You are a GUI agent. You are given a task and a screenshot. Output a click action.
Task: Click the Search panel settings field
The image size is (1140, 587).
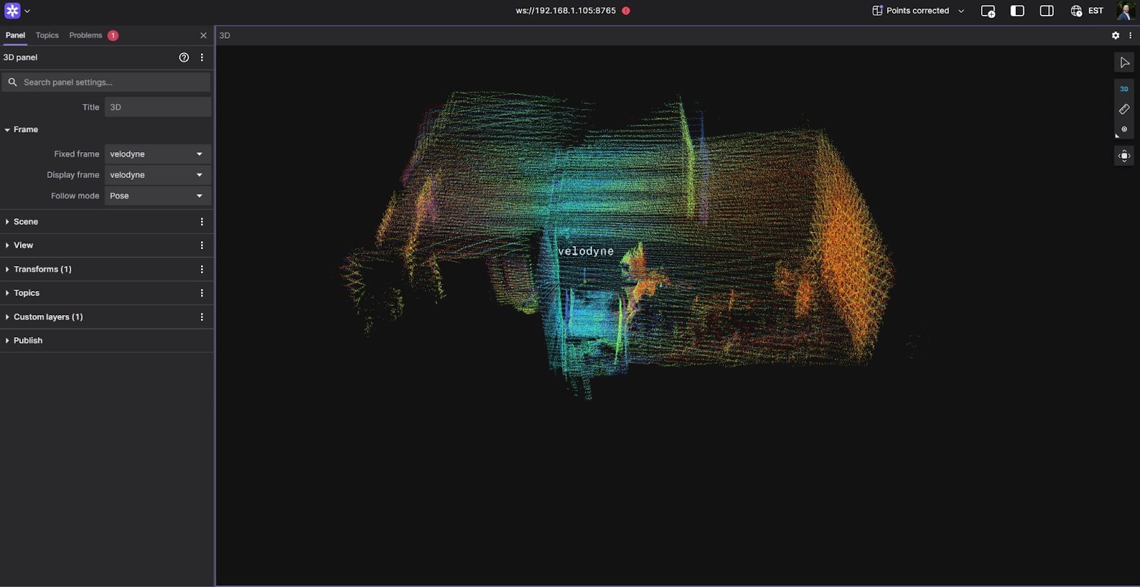pos(114,83)
